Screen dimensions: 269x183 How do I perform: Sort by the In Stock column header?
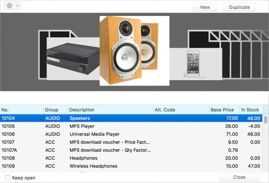(x=251, y=110)
